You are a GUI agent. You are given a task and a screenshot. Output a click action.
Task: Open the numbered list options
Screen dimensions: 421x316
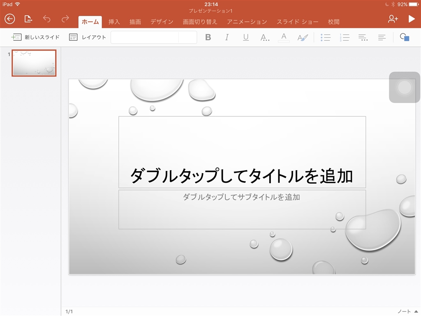coord(345,37)
